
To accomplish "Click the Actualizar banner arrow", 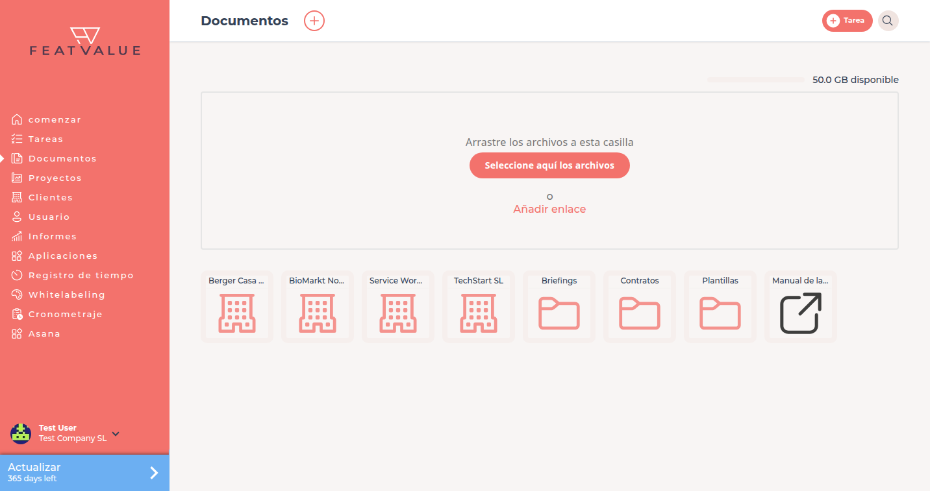I will [x=154, y=473].
